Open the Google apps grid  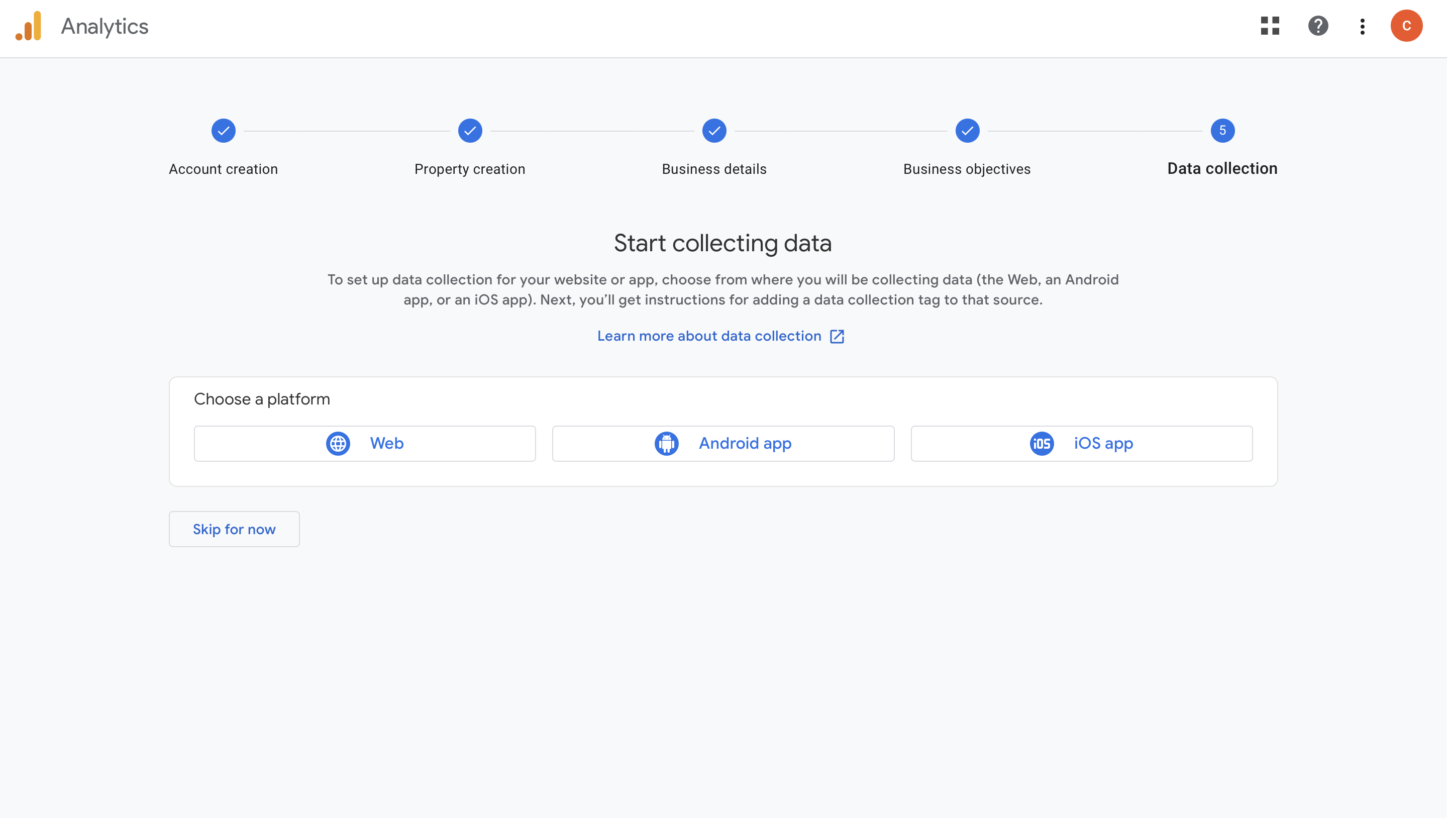[x=1270, y=26]
